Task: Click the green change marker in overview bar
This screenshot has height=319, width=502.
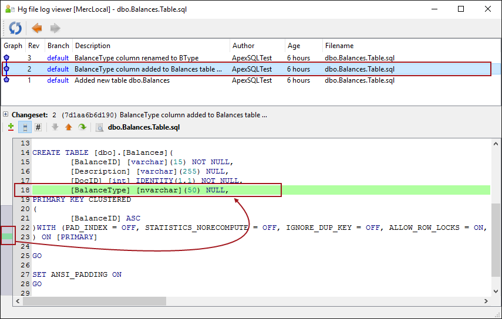Action: pyautogui.click(x=7, y=236)
